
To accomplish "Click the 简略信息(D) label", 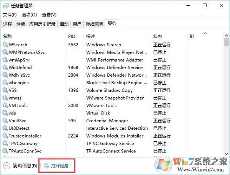I will (x=25, y=166).
